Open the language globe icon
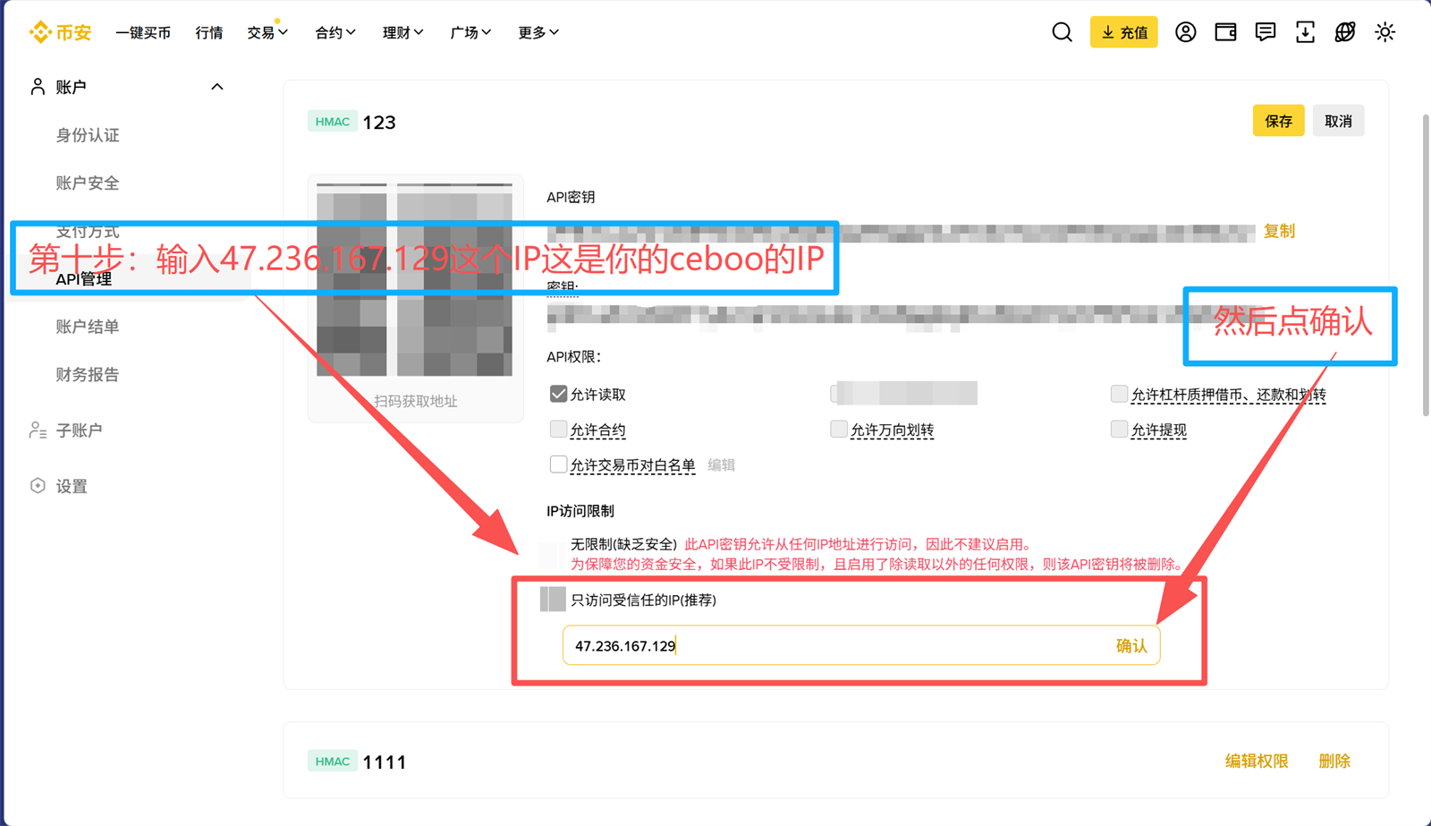Viewport: 1431px width, 826px height. [1345, 32]
